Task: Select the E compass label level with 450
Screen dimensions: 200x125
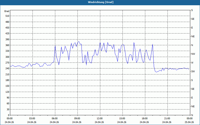Action: tap(192, 28)
